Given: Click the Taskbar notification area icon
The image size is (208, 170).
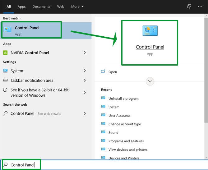Looking at the screenshot, I should pos(5,80).
